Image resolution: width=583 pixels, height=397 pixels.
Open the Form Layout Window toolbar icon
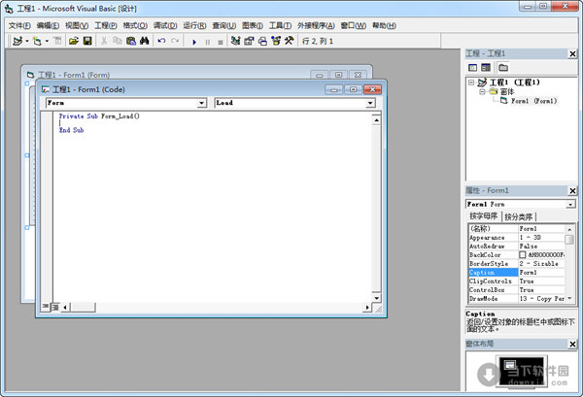(x=262, y=41)
